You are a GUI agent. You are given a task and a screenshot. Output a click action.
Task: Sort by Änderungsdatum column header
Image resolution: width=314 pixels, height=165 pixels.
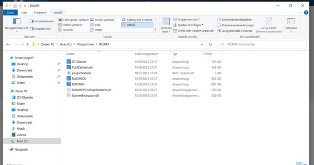point(146,54)
